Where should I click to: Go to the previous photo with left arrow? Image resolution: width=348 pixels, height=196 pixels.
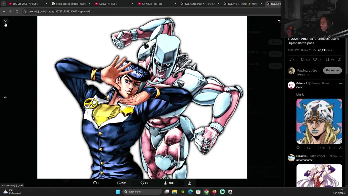5,97
